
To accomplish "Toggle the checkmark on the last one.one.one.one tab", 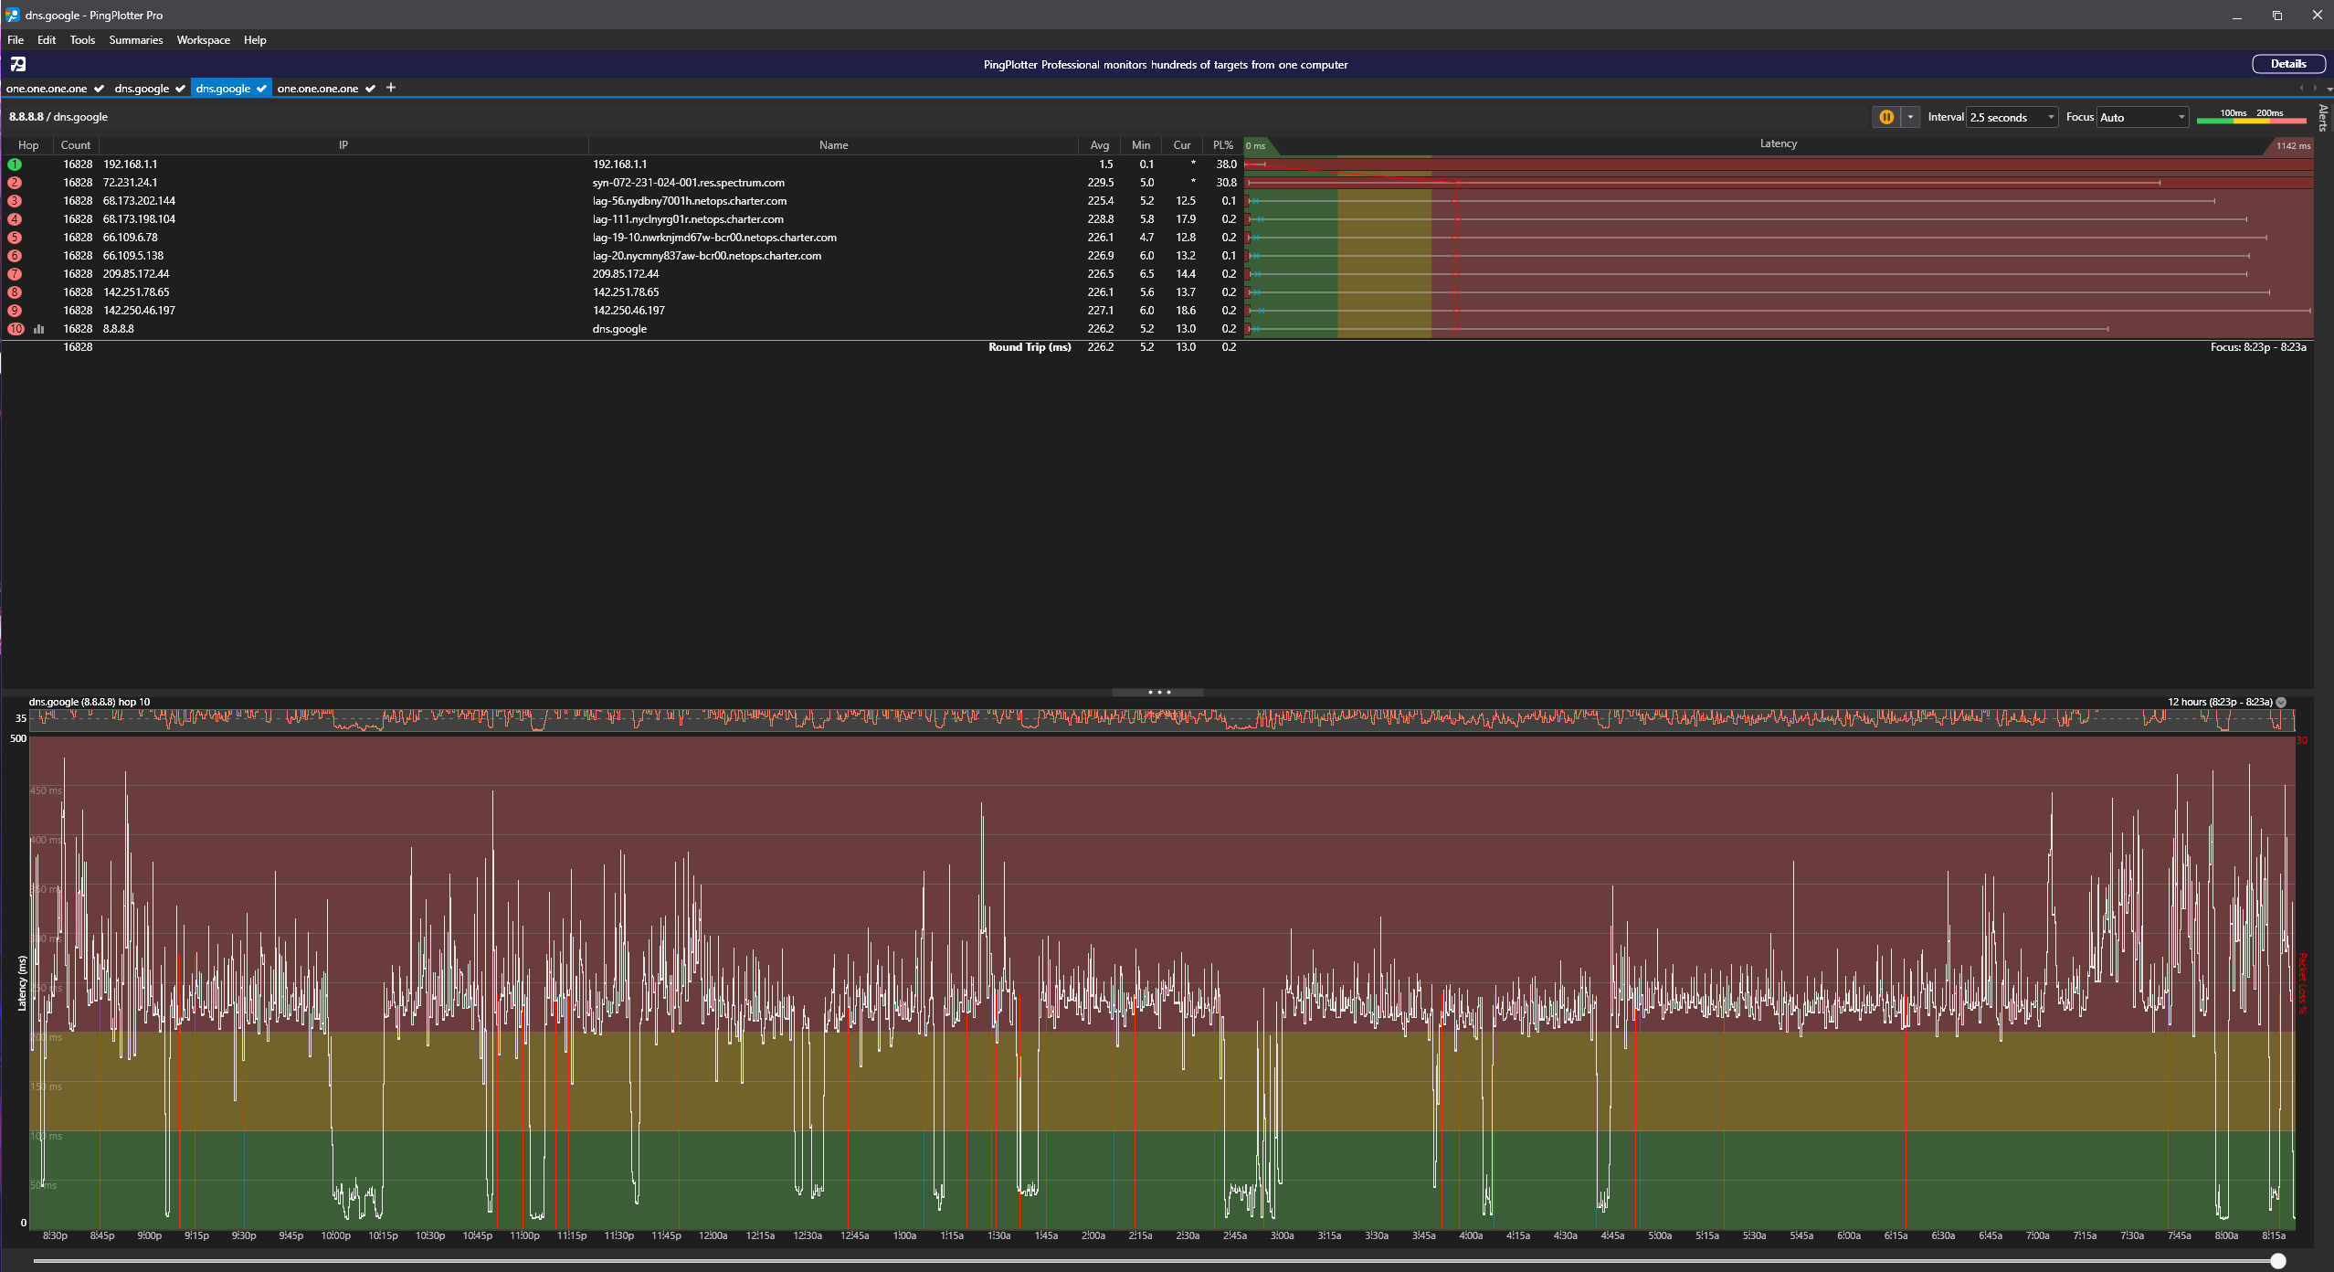I will point(370,89).
